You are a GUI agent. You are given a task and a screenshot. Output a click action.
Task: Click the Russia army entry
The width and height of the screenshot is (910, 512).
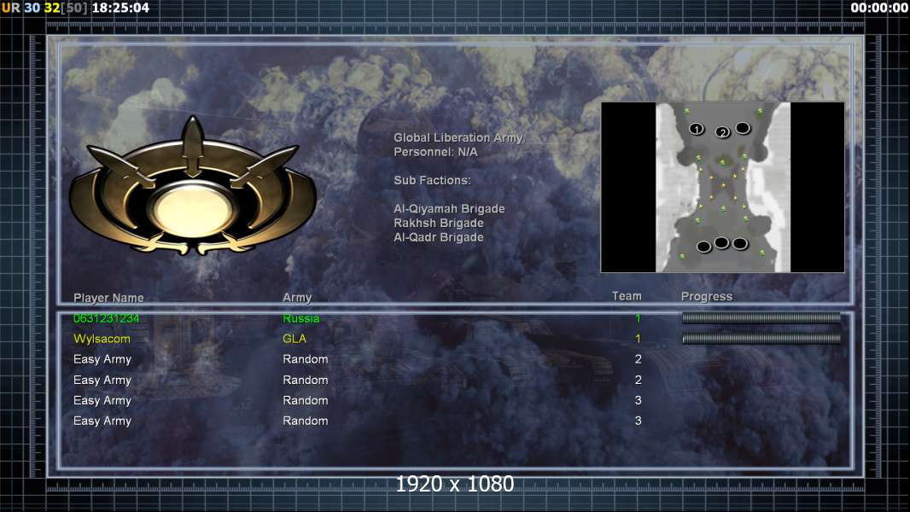coord(300,318)
